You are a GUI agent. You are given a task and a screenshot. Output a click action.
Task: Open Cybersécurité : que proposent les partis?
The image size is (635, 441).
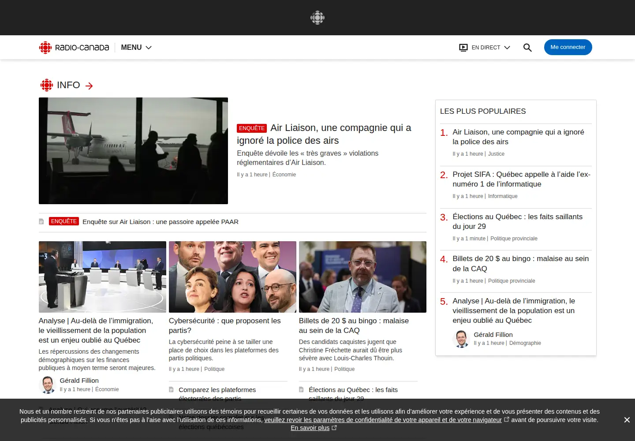click(225, 325)
